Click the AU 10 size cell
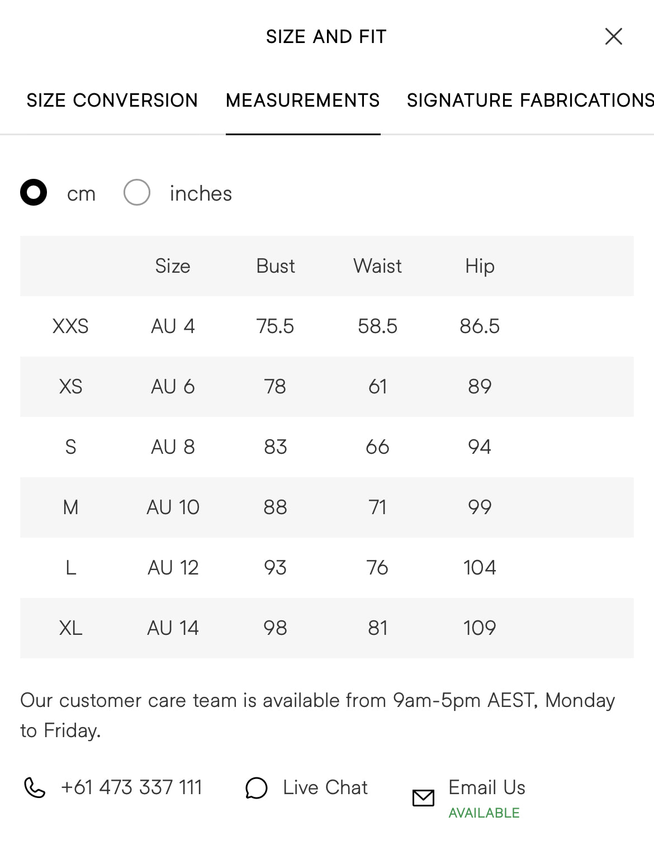Screen dimensions: 654x864 click(x=173, y=507)
